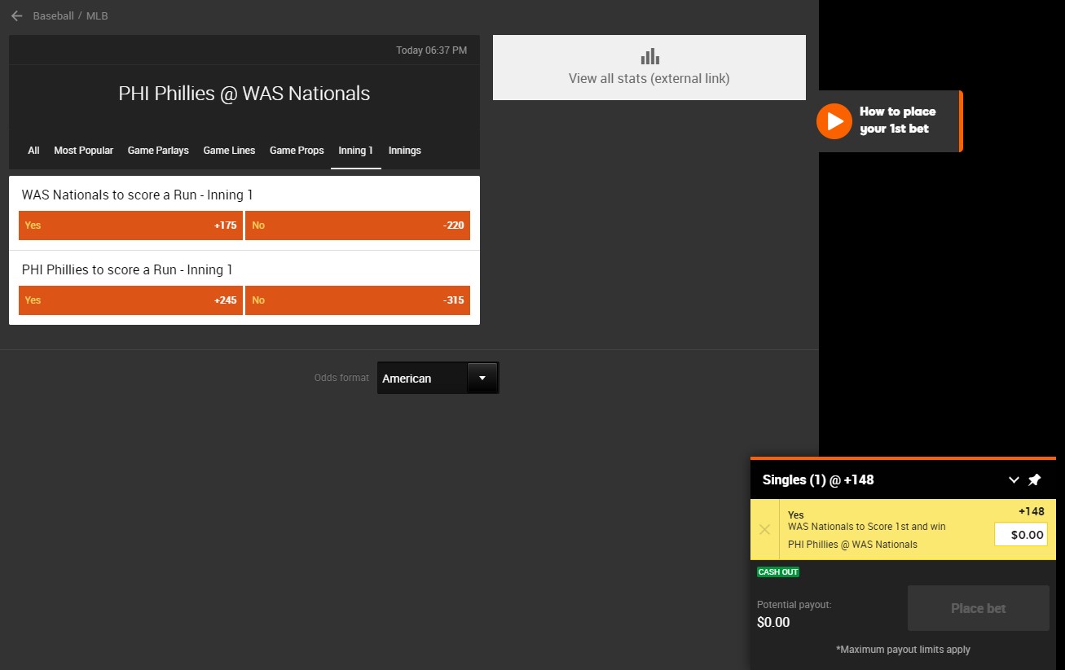Screen dimensions: 1065x670
Task: Open the Baseball breadcrumb link
Action: [53, 16]
